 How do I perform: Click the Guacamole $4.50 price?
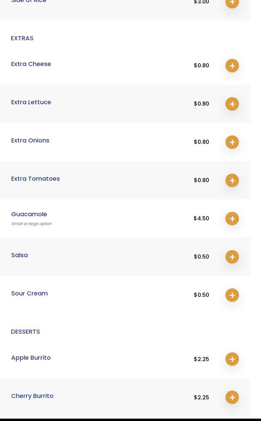tap(201, 219)
